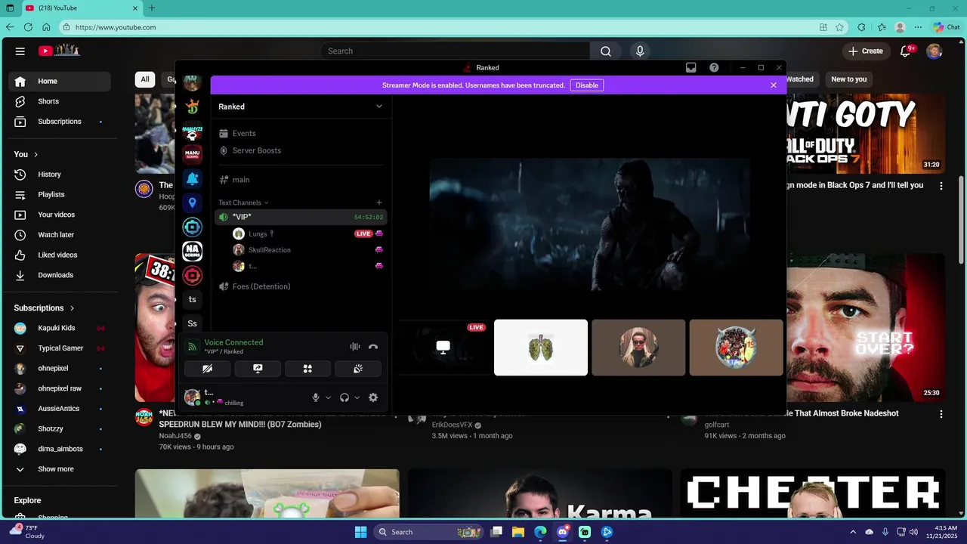967x544 pixels.
Task: Open the blue map pin server icon
Action: (193, 202)
